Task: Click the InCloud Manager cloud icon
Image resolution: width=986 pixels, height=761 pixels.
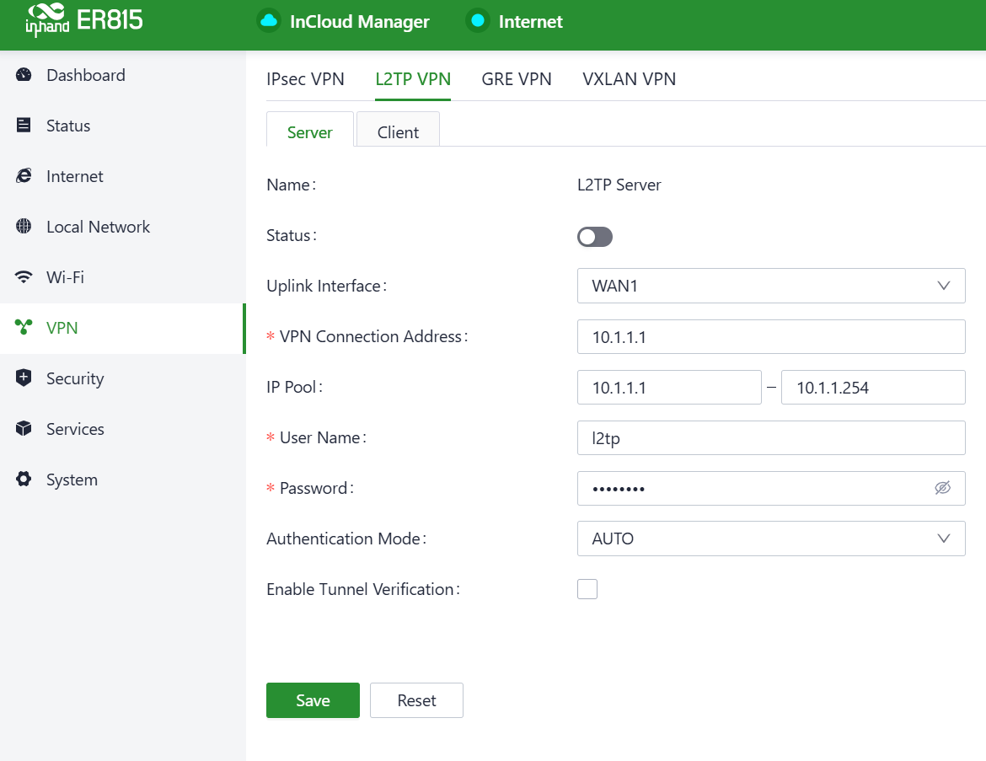Action: [269, 21]
